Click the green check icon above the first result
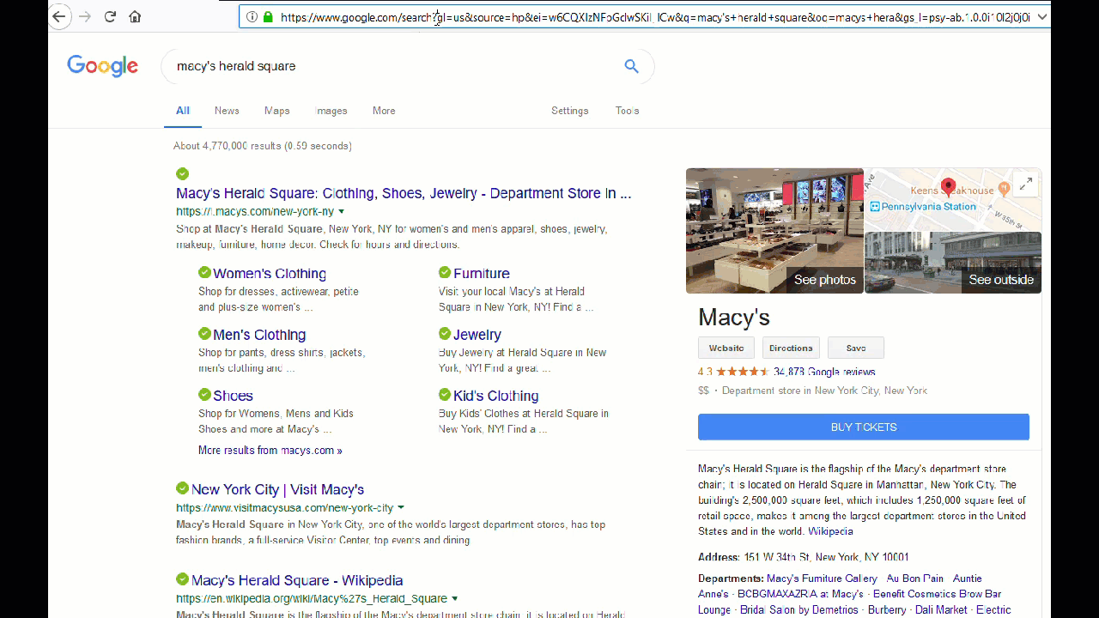1099x618 pixels. coord(182,173)
